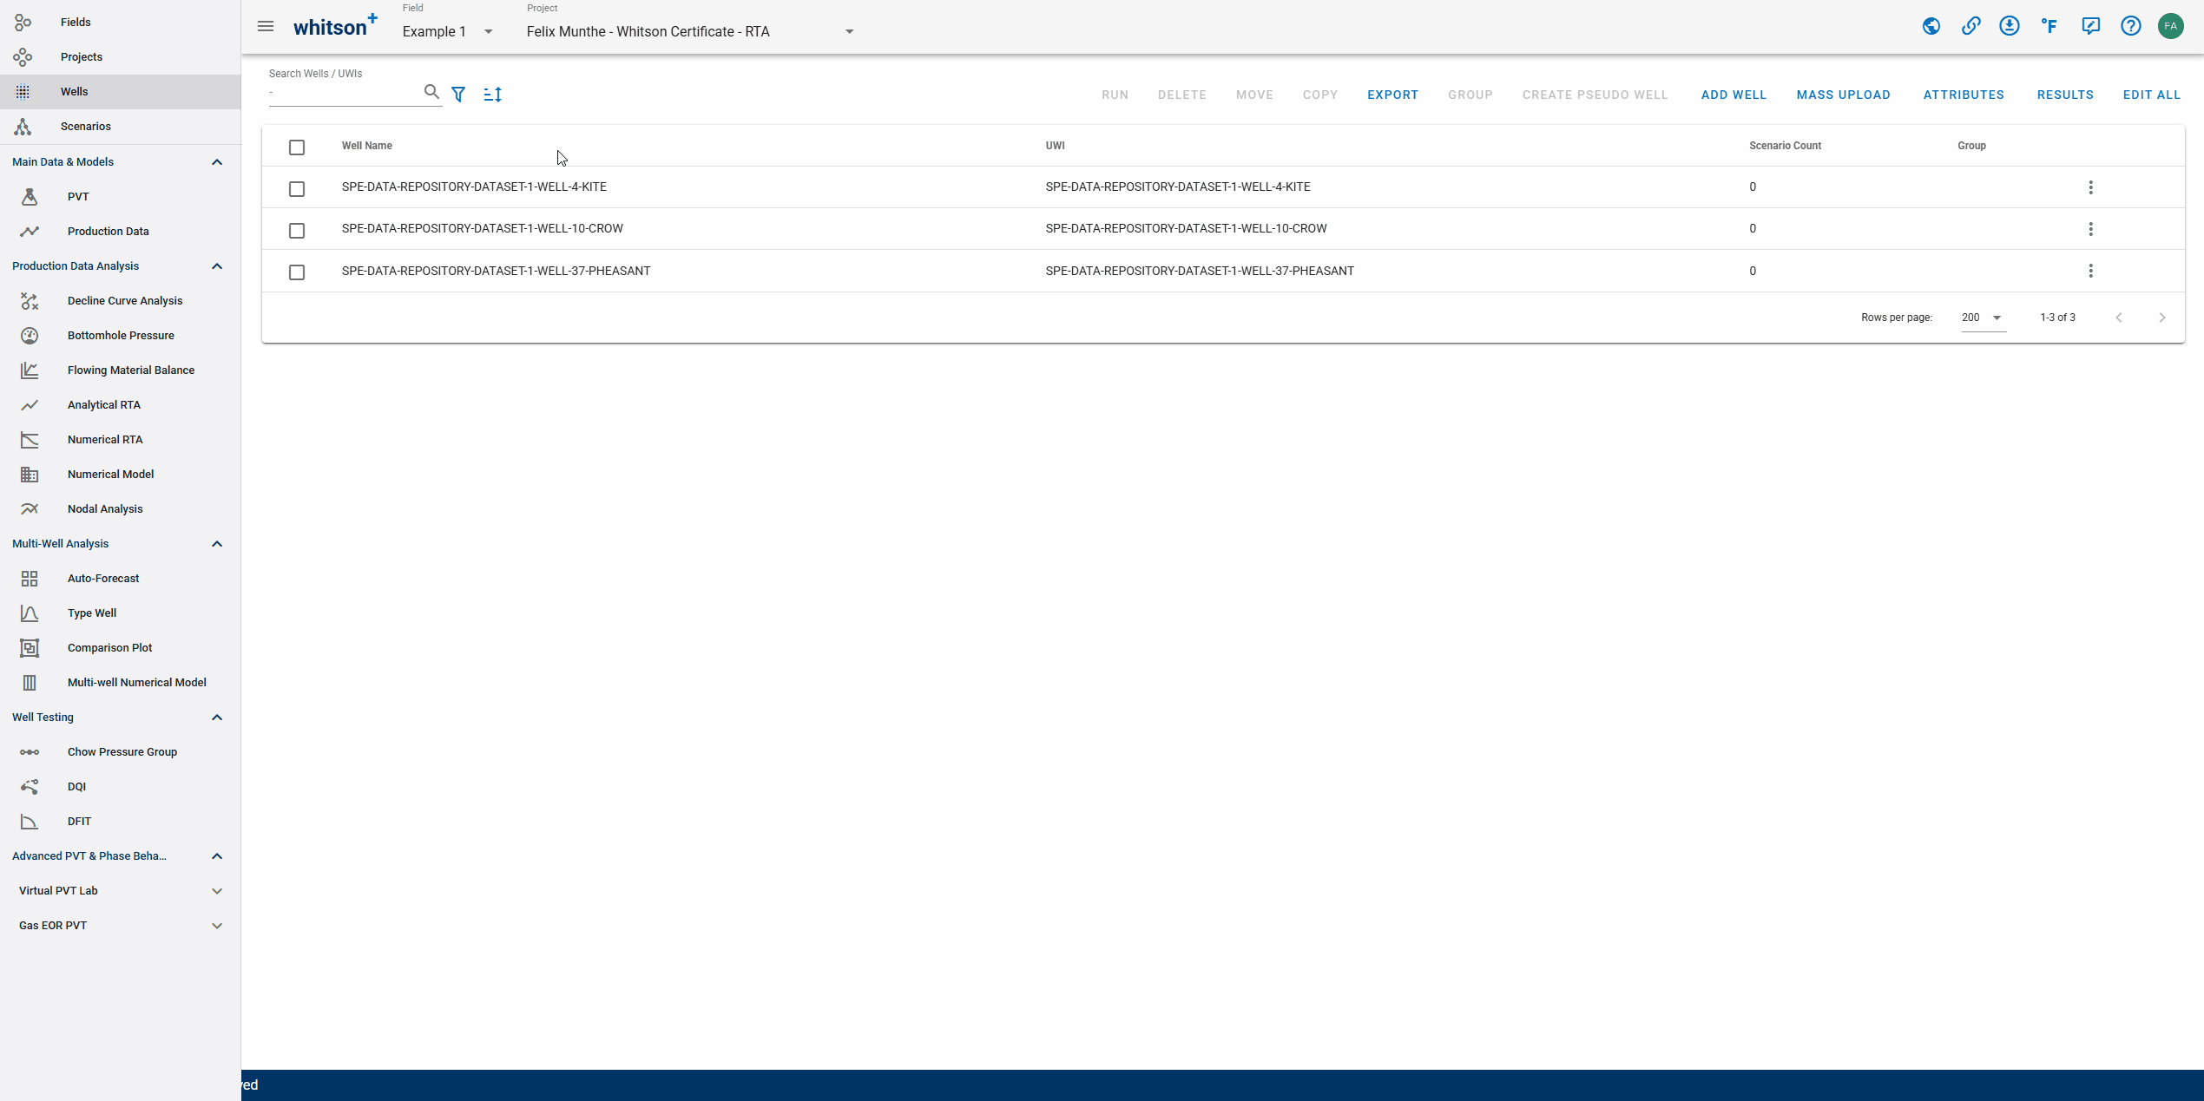Screen dimensions: 2204x1101
Task: Select Chow Pressure Group tool
Action: pyautogui.click(x=121, y=751)
